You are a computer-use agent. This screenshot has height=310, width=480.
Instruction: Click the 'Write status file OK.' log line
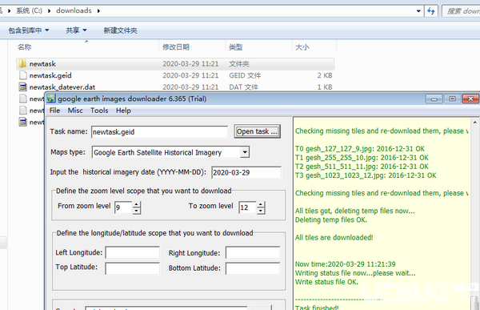coord(326,282)
